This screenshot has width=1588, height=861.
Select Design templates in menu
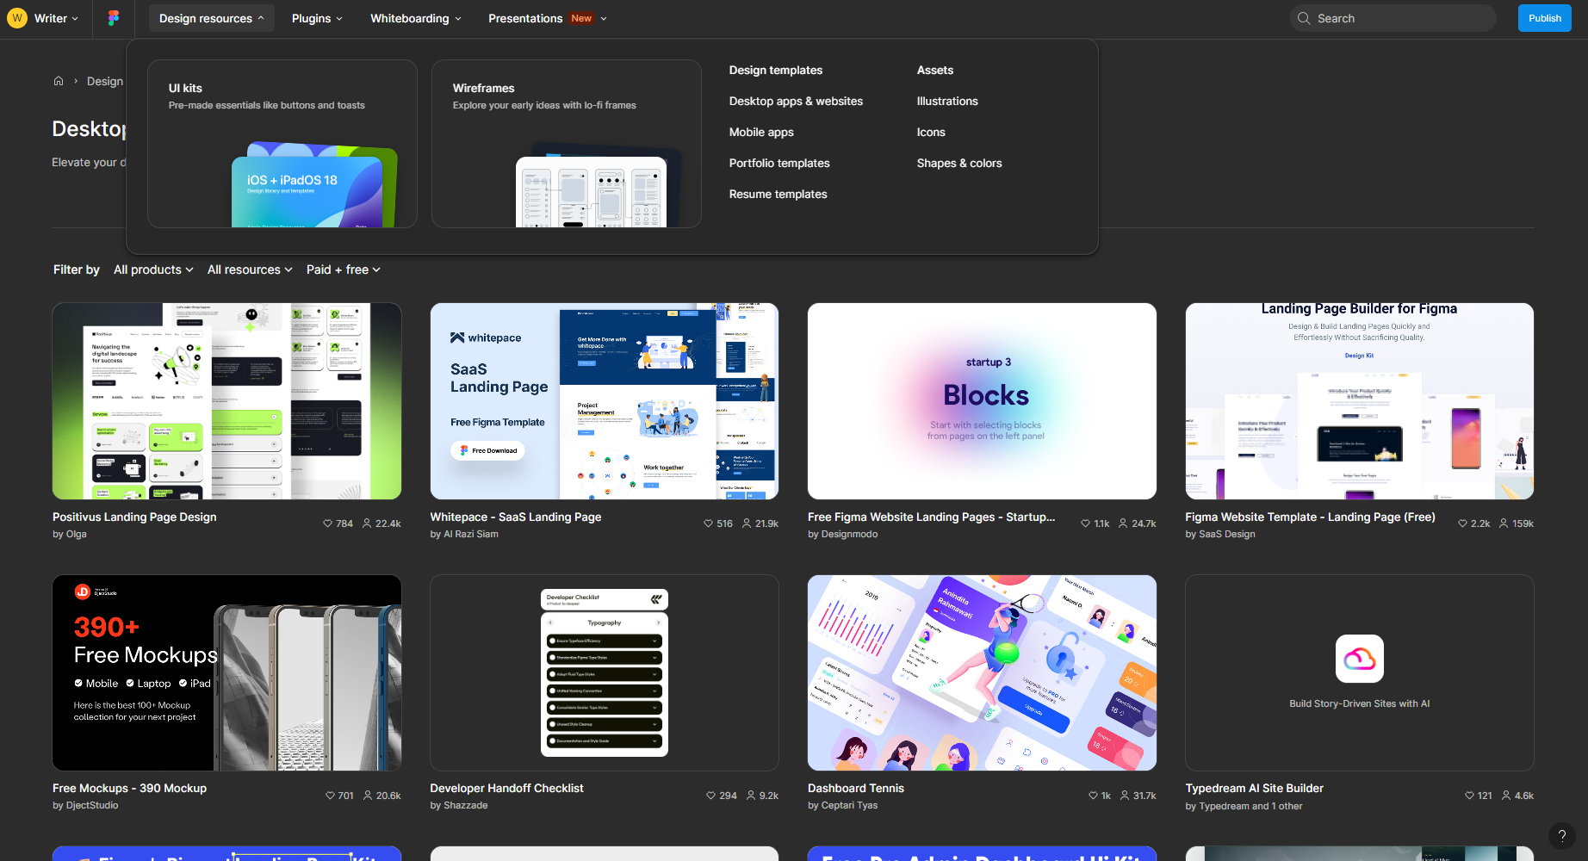776,70
